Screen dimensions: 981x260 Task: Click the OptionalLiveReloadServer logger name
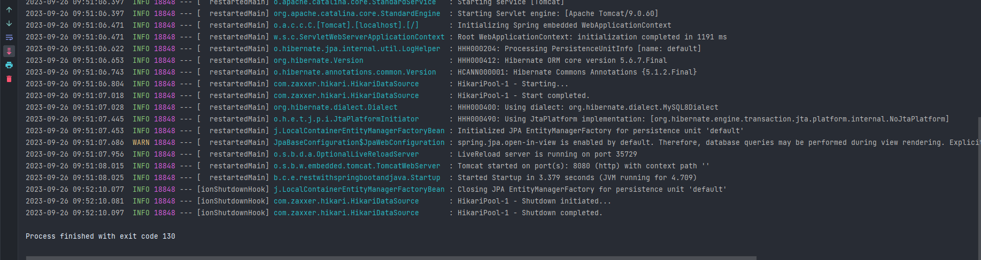[x=346, y=154]
